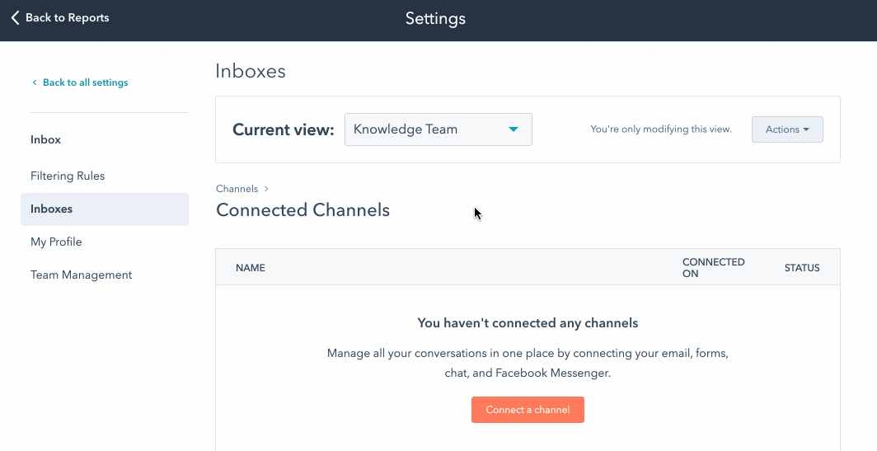This screenshot has height=451, width=877.
Task: Click the back arrow icon beside Back to Reports
Action: (15, 17)
